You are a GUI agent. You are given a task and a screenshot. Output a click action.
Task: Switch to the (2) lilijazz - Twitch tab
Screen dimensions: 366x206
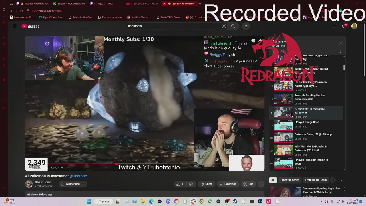point(106,3)
